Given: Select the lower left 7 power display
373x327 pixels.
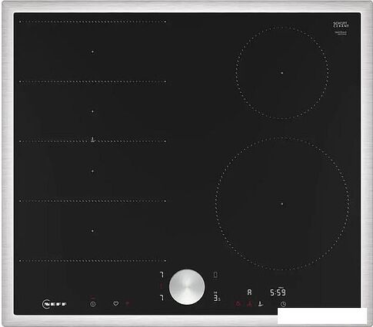Looking at the screenshot, I should (162, 298).
